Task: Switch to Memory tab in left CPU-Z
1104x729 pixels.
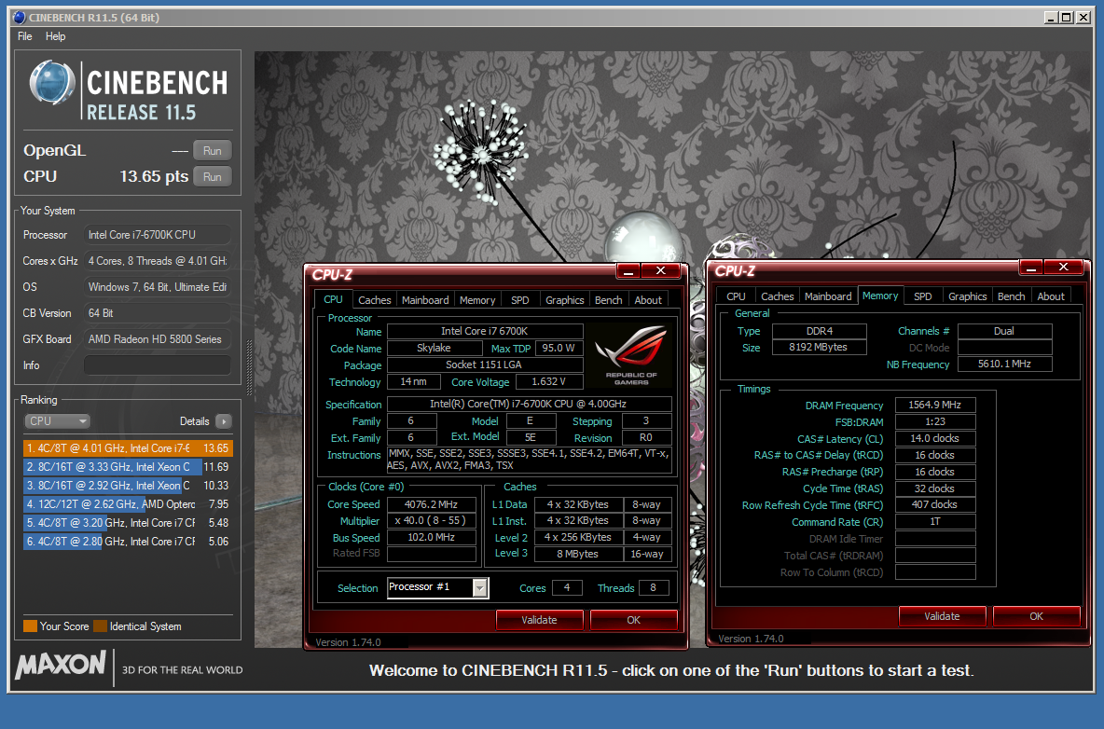Action: [477, 300]
